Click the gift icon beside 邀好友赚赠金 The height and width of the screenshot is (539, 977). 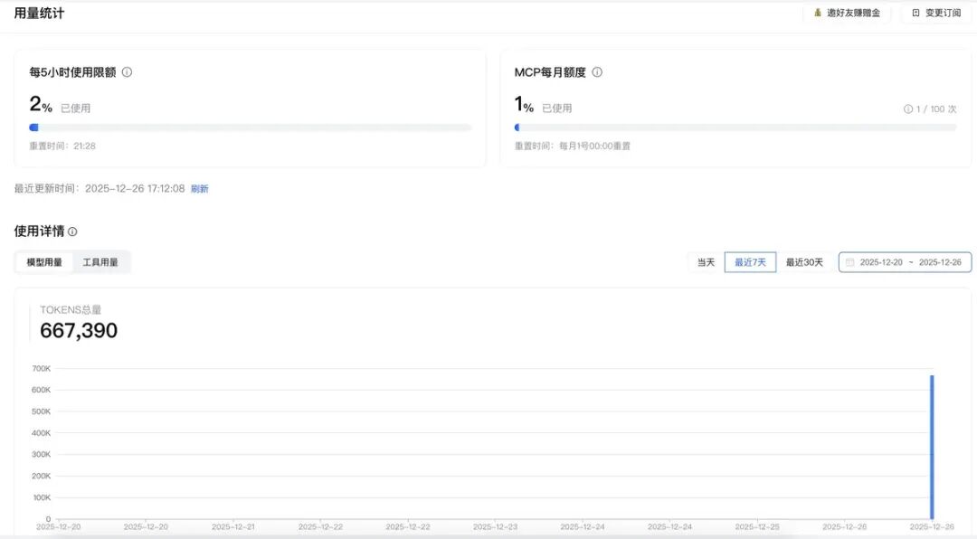(x=819, y=13)
